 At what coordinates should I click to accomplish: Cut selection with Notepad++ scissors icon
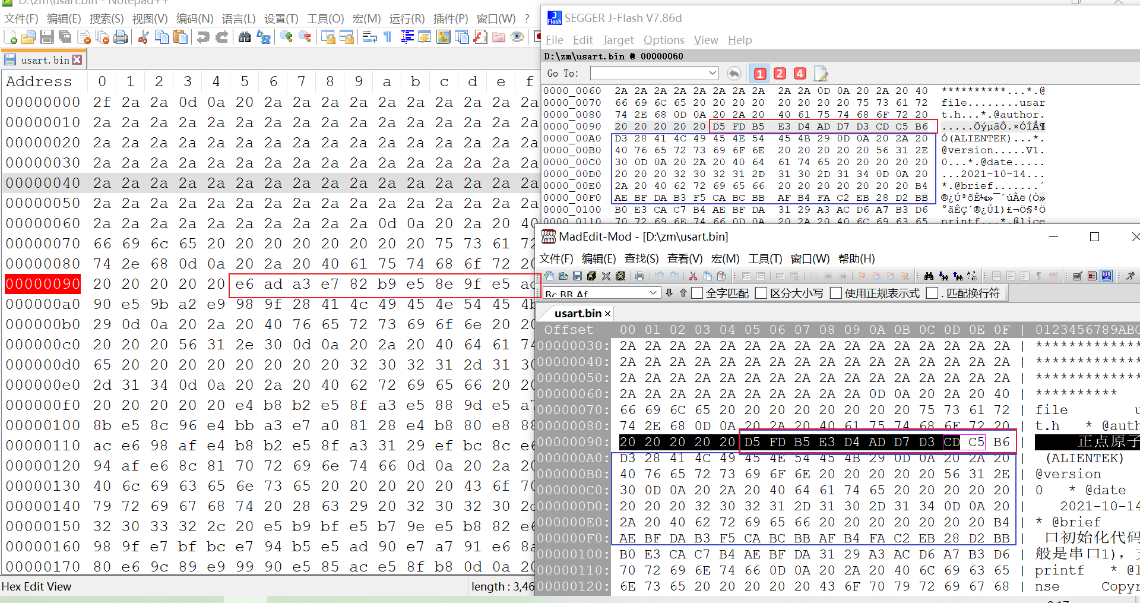coord(143,37)
